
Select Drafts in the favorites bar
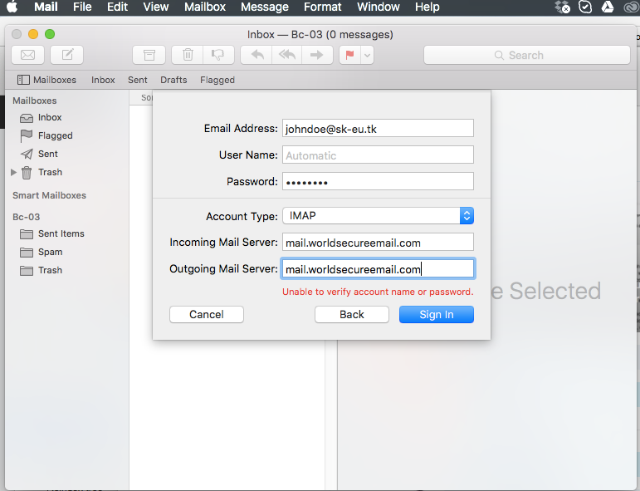(x=173, y=80)
